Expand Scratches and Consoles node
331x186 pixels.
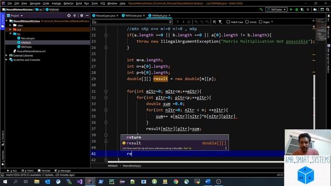pyautogui.click(x=7, y=60)
